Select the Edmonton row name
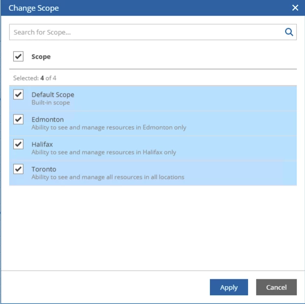 pos(47,119)
